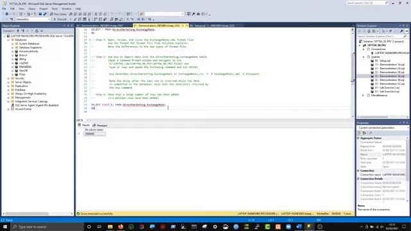
Task: Switch to the Setup.sql document tab
Action: 212,26
